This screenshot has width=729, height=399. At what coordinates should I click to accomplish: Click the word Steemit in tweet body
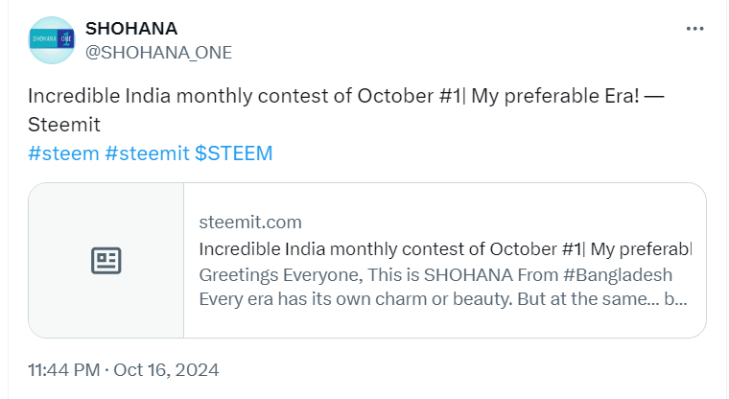64,125
